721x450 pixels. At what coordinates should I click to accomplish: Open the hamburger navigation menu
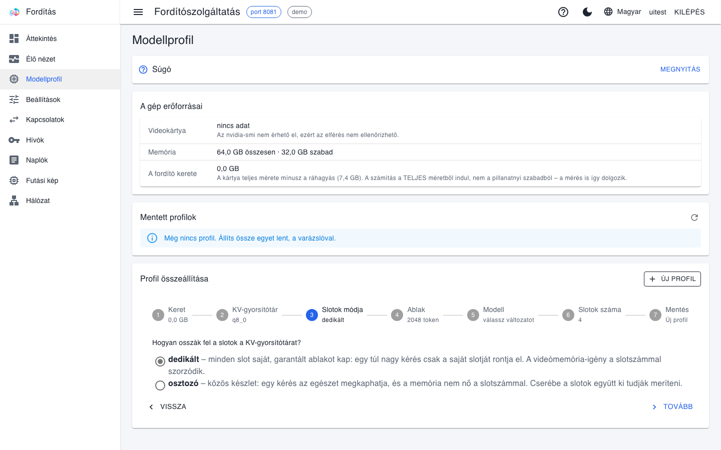(138, 12)
